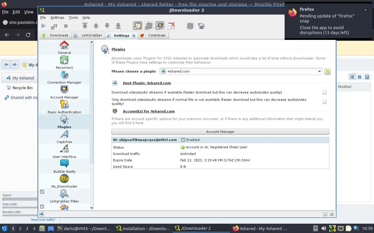Enable download video/audio streams if available
This screenshot has width=374, height=233.
click(x=325, y=92)
